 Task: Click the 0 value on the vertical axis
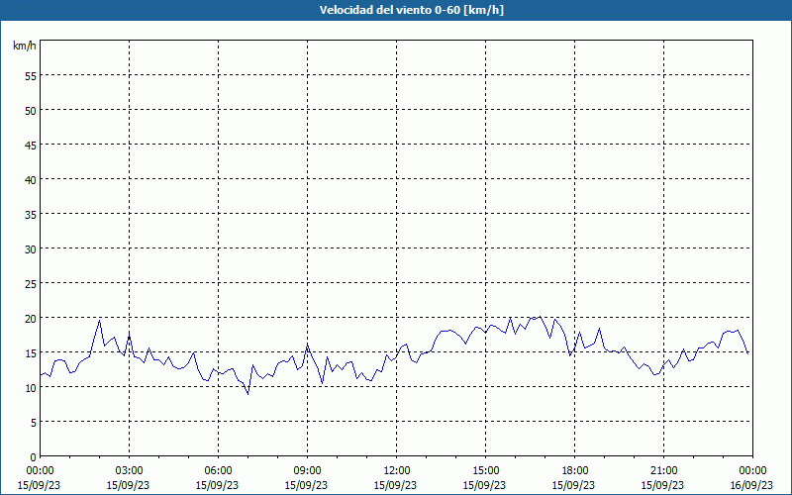33,457
